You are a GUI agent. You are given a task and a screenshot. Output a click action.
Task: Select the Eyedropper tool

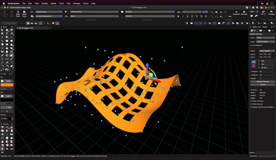pyautogui.click(x=2, y=55)
